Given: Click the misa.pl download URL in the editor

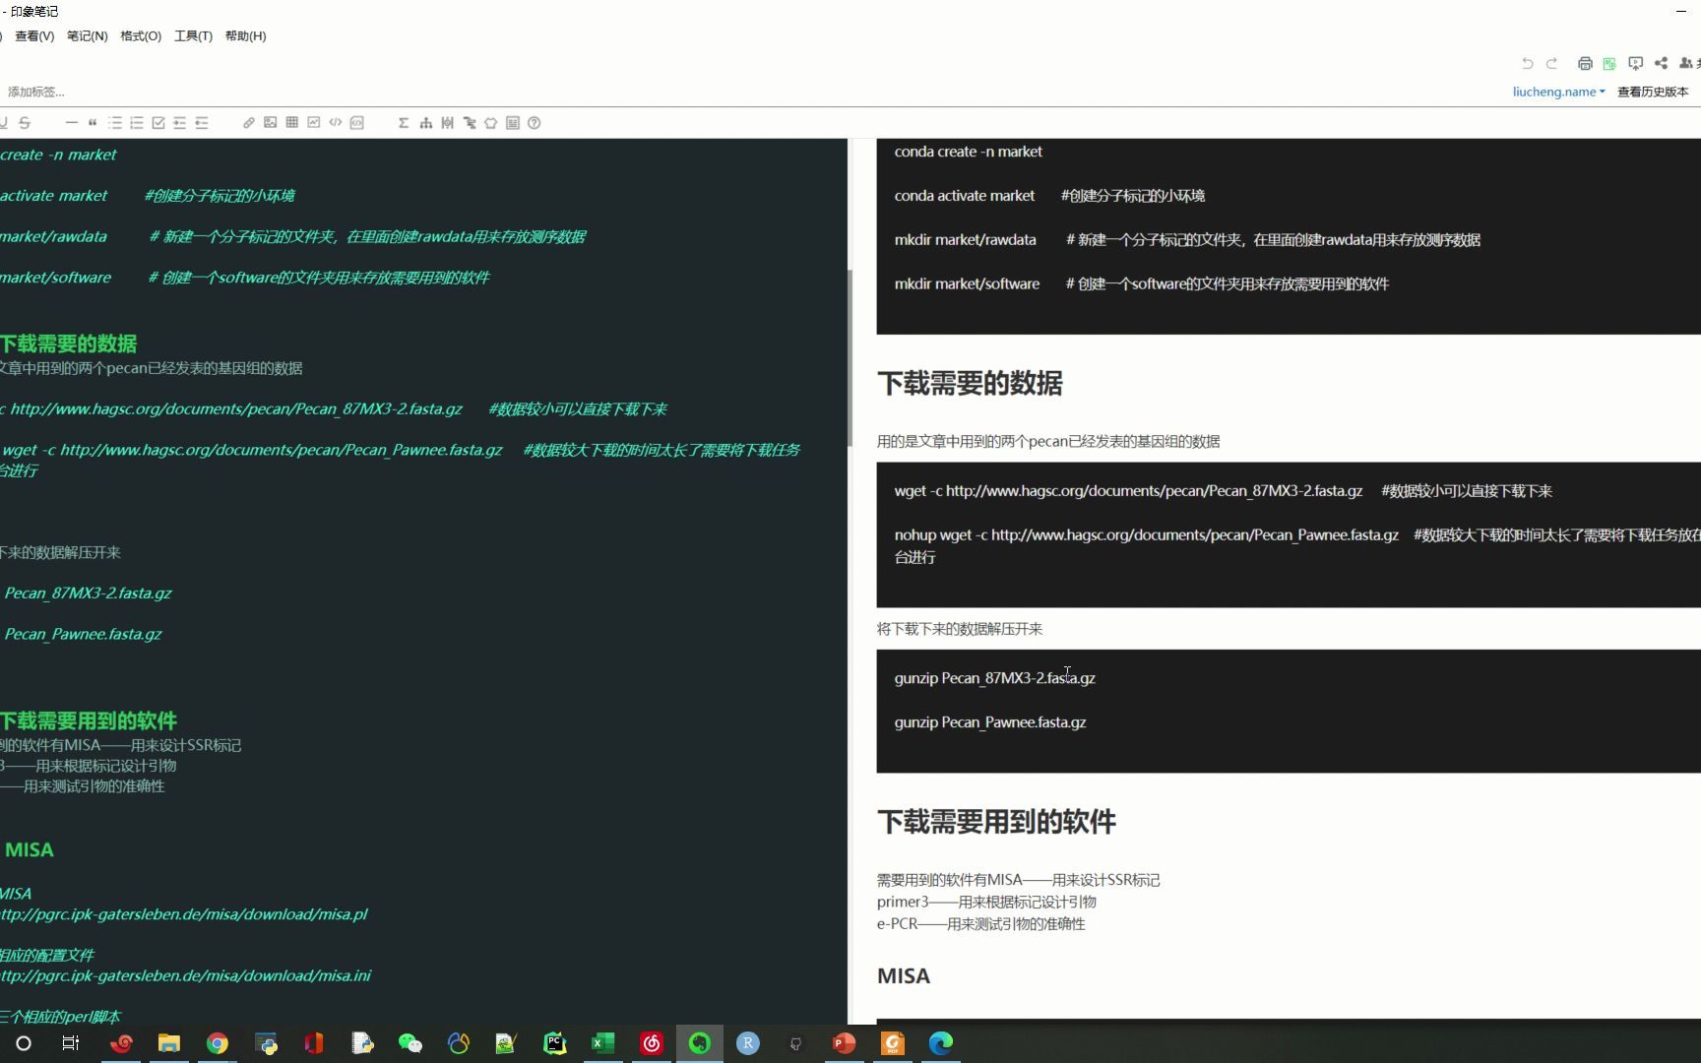Looking at the screenshot, I should (184, 914).
